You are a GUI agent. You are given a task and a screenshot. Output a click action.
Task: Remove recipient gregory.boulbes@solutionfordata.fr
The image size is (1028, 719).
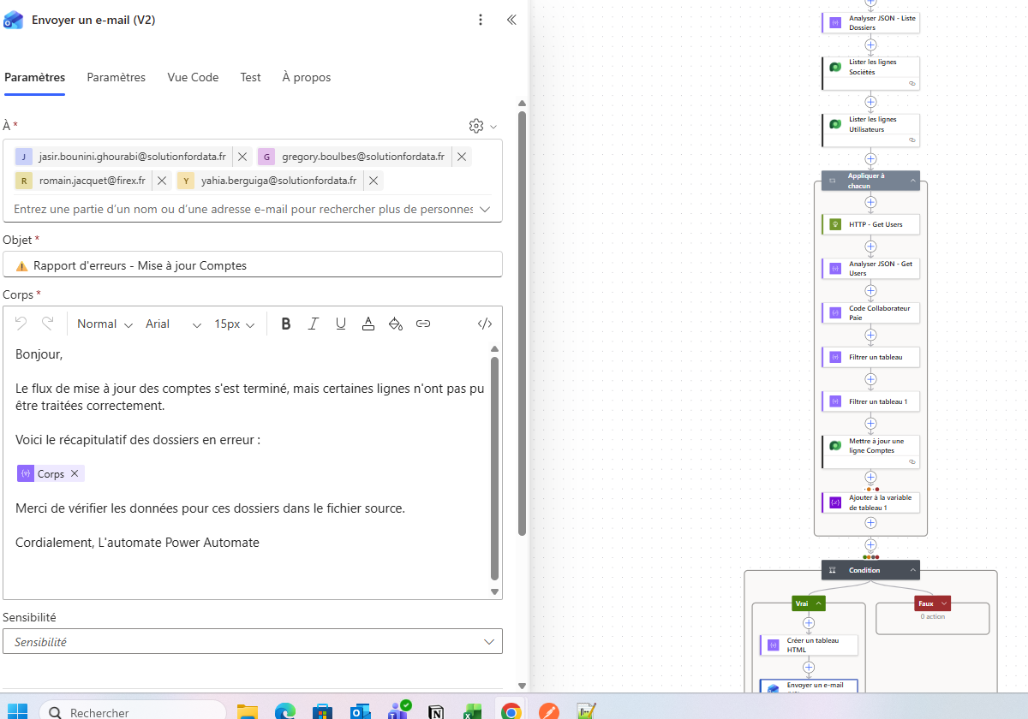[x=462, y=157]
